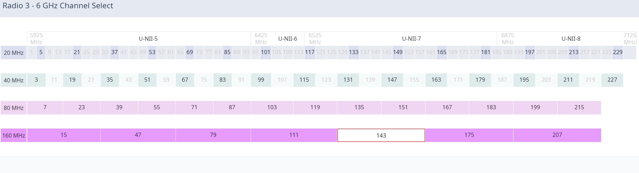Select 40 MHz channel 163

[436, 80]
